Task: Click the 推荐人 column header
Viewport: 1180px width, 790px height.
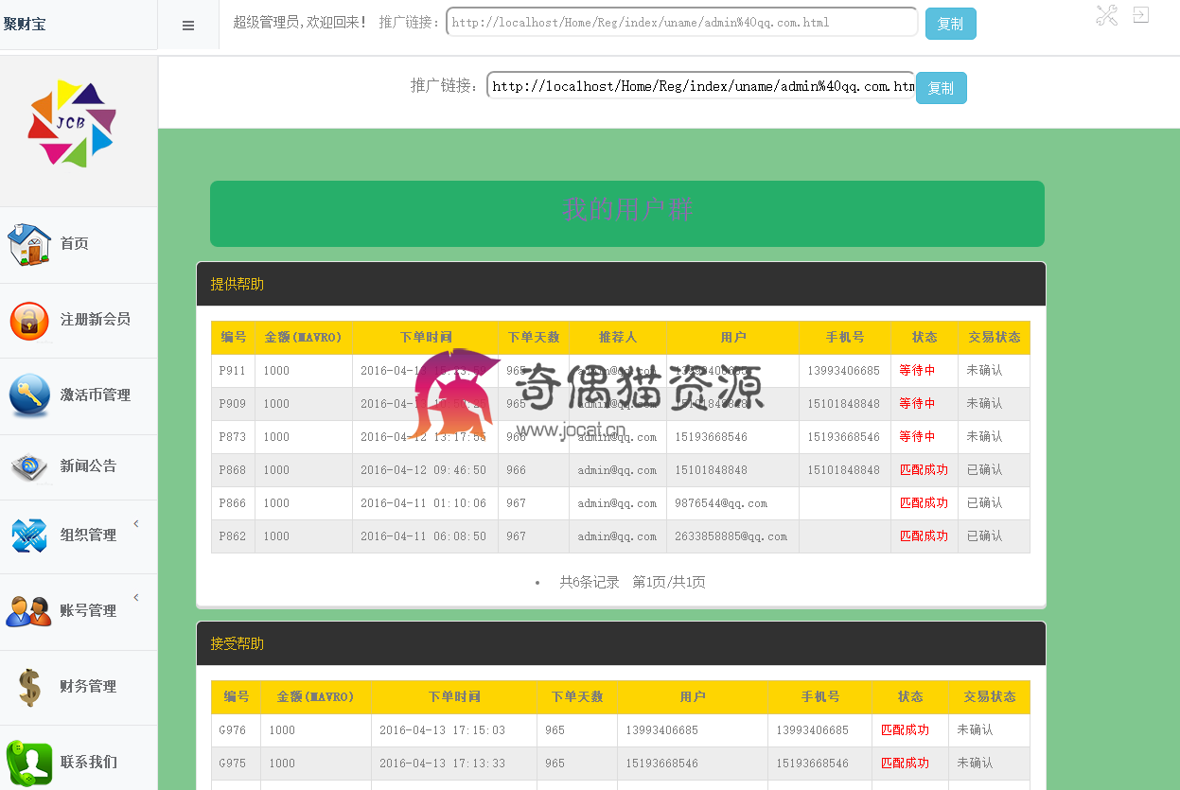Action: coord(618,338)
